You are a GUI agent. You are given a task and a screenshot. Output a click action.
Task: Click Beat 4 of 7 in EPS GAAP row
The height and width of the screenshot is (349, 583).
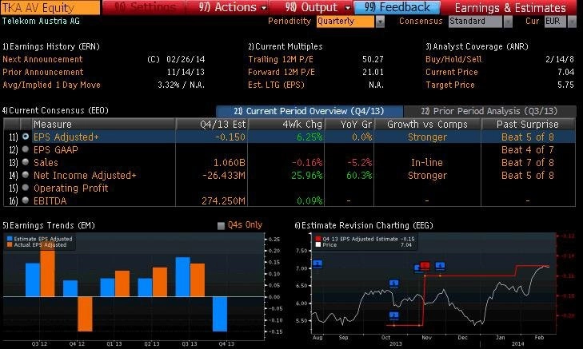click(528, 149)
